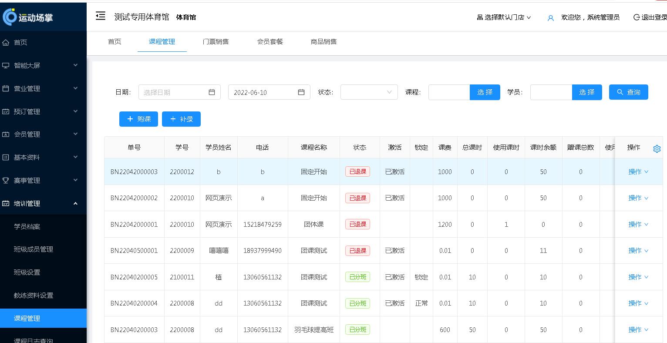Viewport: 667px width, 343px height.
Task: Click the 补录 button
Action: coord(181,119)
